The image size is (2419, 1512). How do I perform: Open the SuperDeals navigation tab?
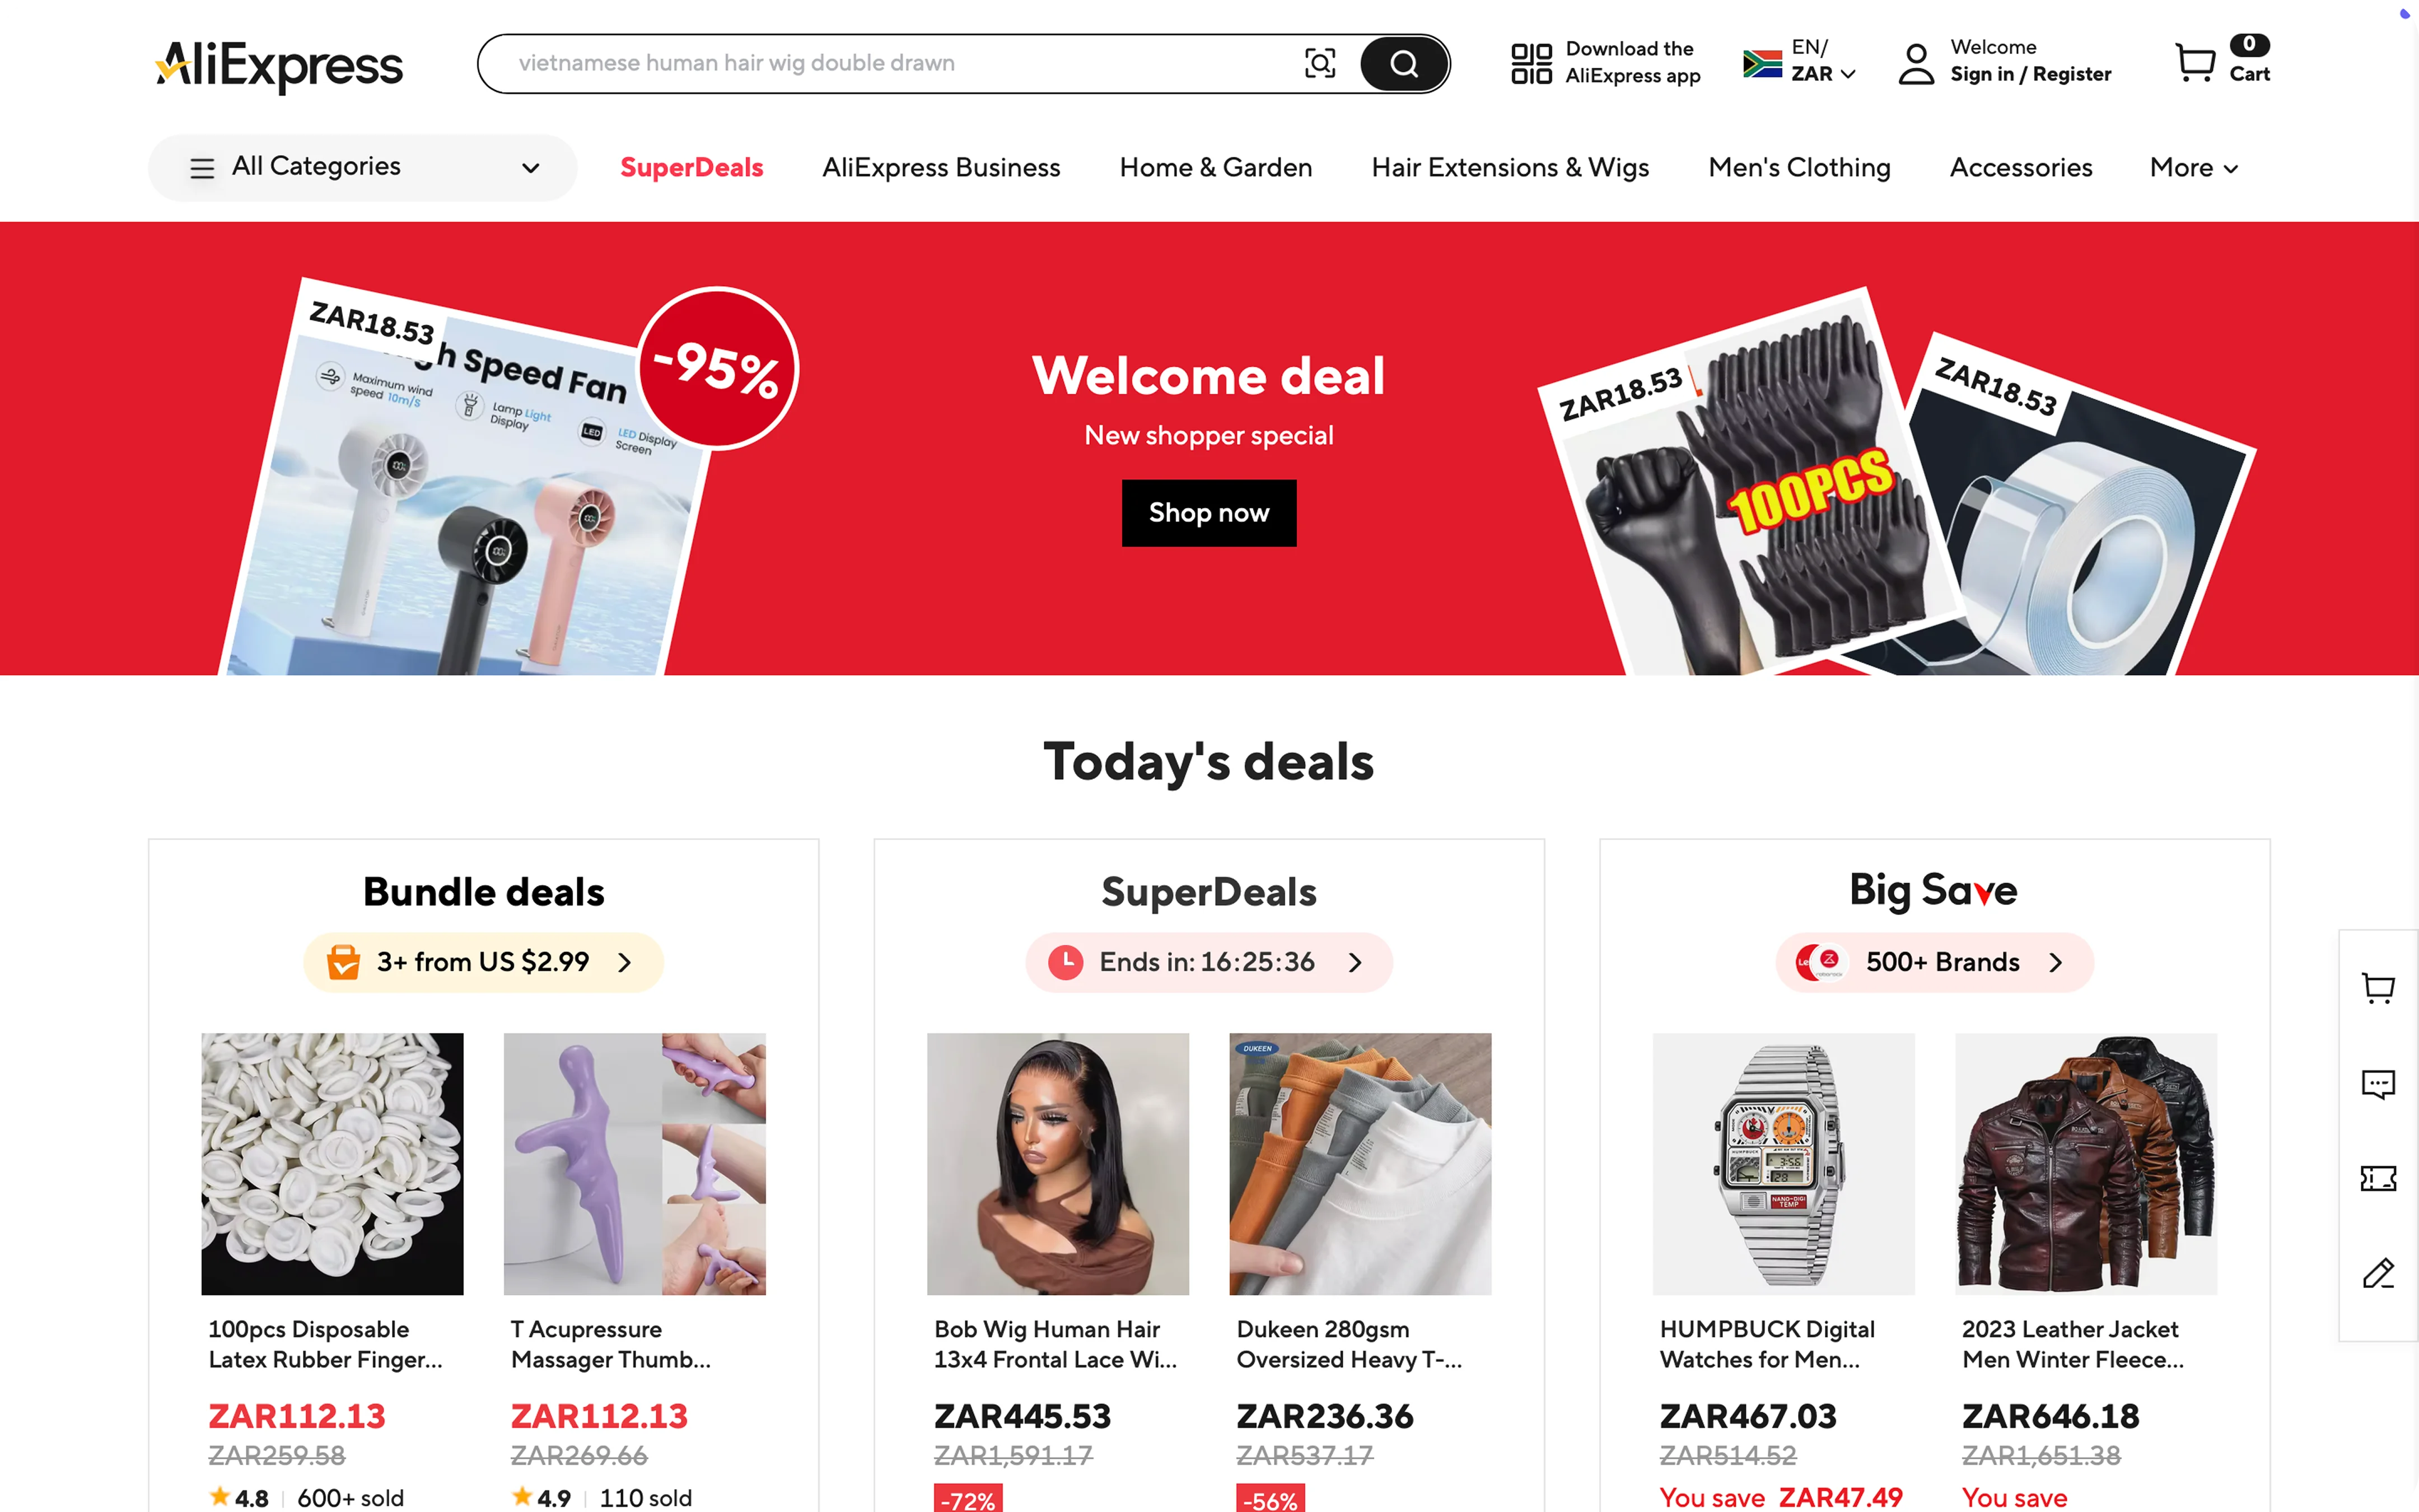691,167
